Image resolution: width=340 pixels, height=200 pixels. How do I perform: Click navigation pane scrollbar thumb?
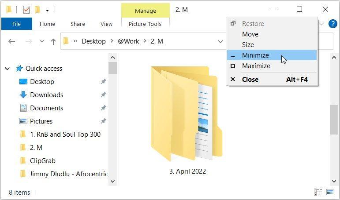click(113, 68)
